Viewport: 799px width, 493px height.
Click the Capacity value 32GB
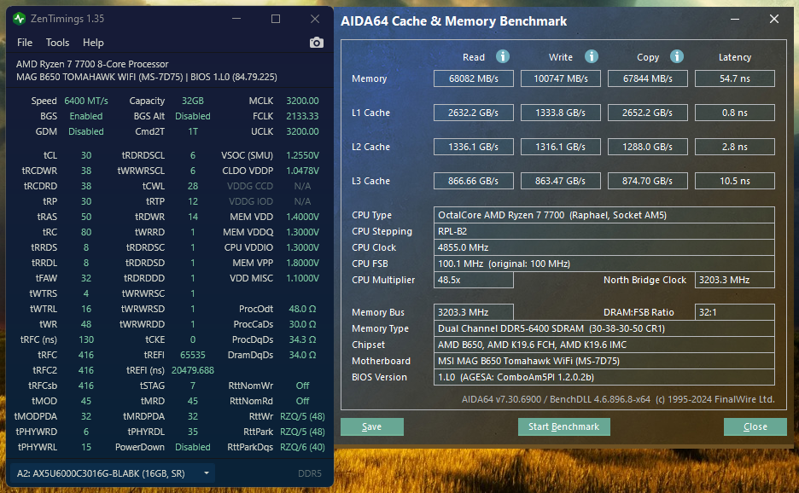(193, 101)
